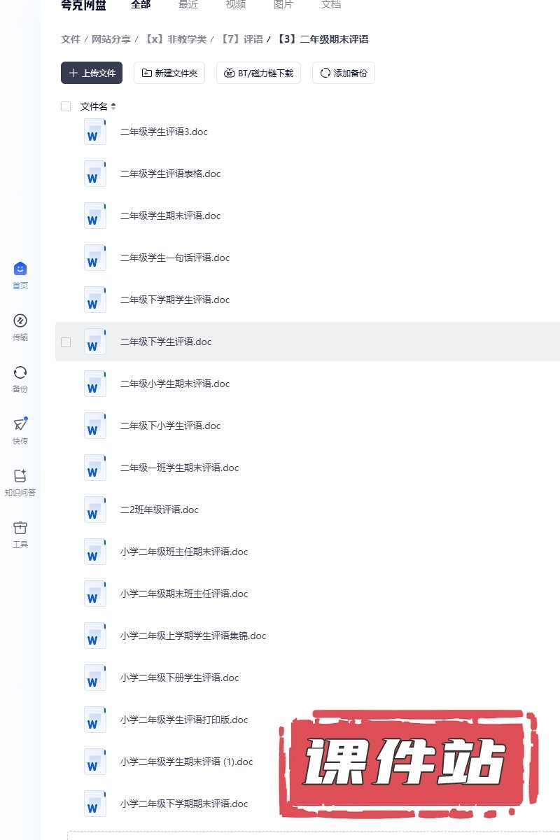Click the 新建文件夹 button

point(169,73)
